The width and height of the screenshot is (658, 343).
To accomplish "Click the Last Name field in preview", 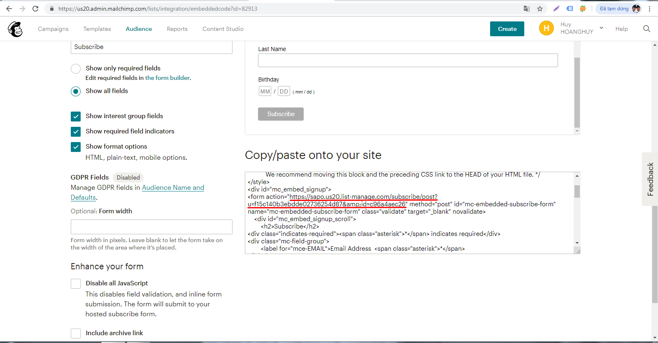I will pyautogui.click(x=408, y=61).
